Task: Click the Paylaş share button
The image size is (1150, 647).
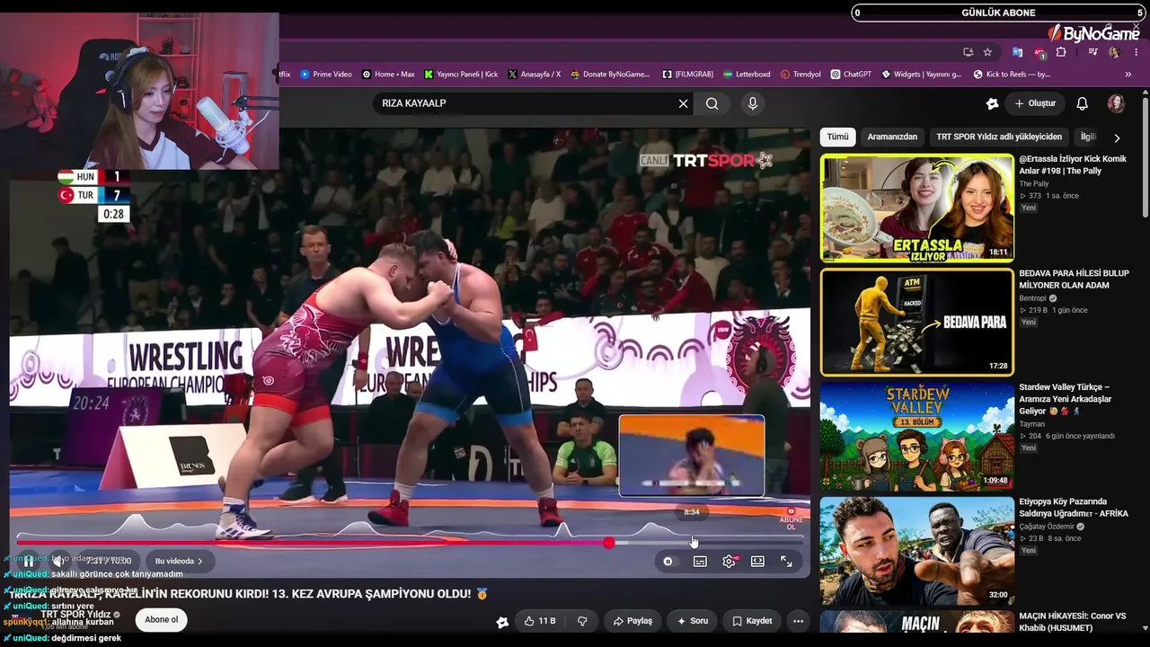Action: pos(632,621)
